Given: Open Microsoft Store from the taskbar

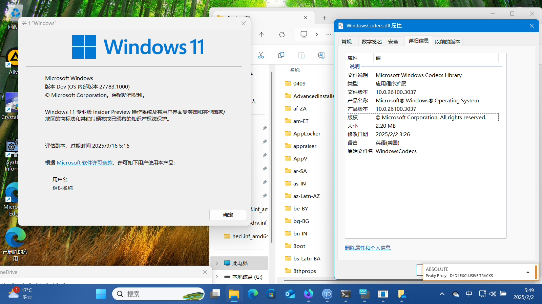Looking at the screenshot, I should 271,294.
